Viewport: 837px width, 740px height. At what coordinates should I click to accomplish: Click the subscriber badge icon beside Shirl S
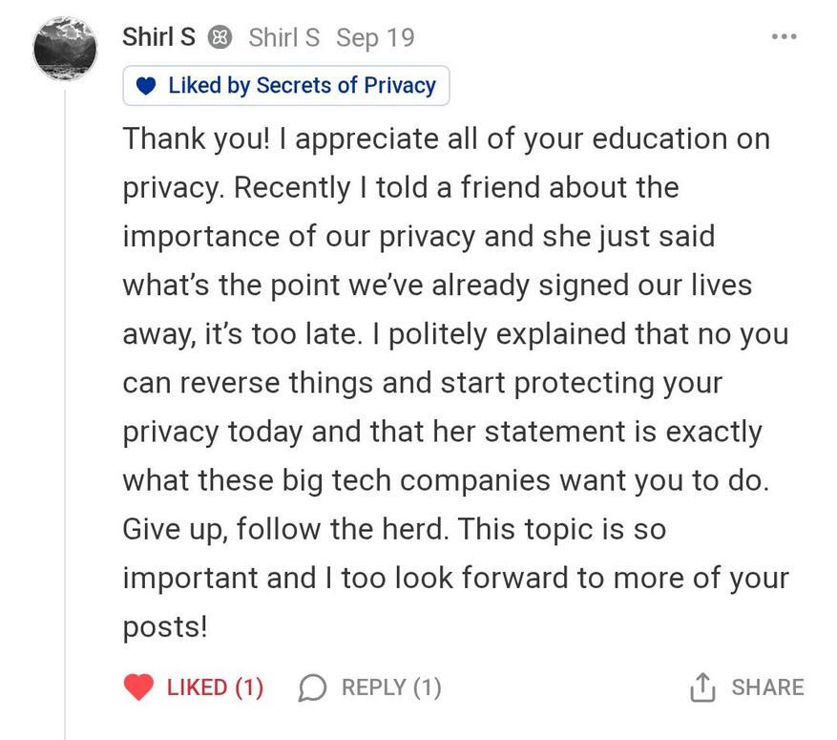[x=221, y=38]
